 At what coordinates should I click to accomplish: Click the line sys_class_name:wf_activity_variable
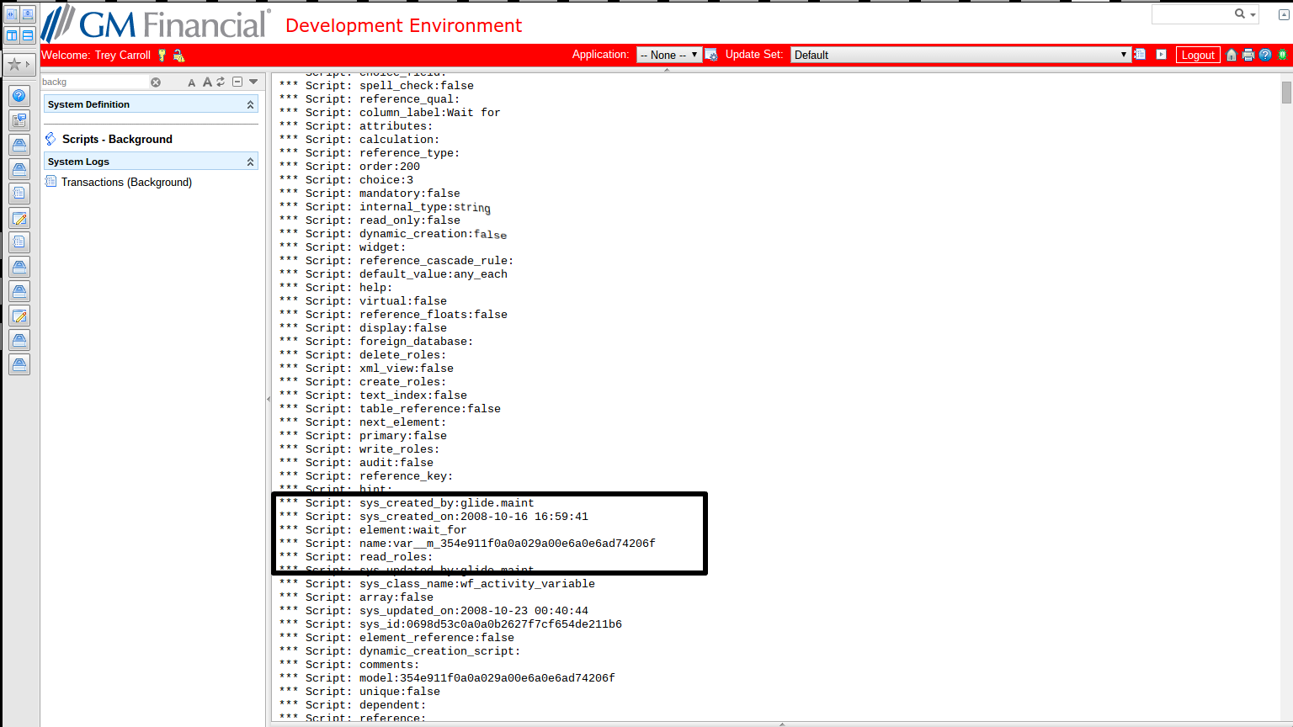437,584
